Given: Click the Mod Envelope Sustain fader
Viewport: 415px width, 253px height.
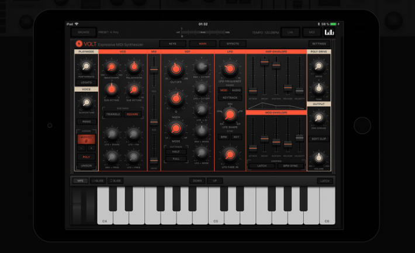Looking at the screenshot, I should click(x=276, y=142).
